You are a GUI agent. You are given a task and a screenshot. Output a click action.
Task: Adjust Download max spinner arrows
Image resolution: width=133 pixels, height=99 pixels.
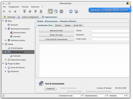107,95
